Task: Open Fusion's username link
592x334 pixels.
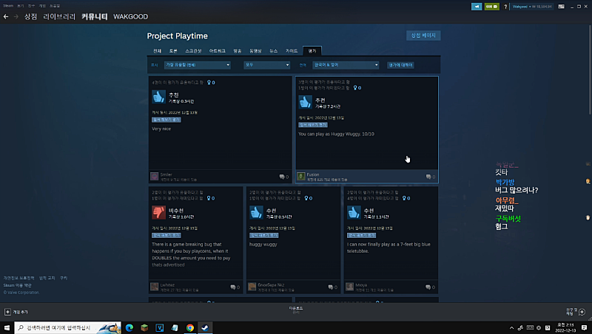Action: tap(313, 174)
